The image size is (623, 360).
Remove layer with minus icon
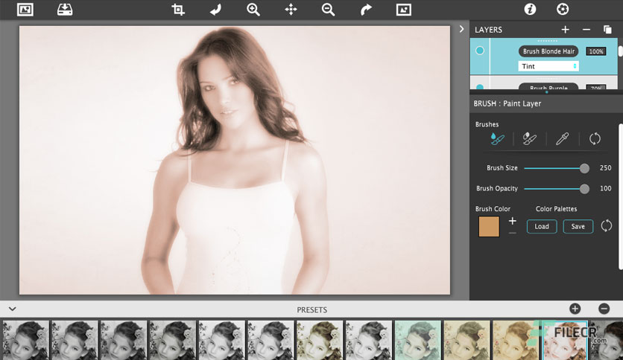click(586, 29)
